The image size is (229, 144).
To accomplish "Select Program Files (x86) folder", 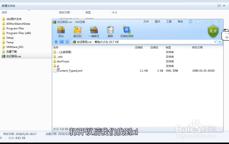I will 17,33.
